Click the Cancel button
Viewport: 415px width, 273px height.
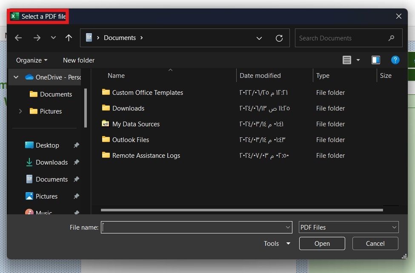(x=375, y=243)
